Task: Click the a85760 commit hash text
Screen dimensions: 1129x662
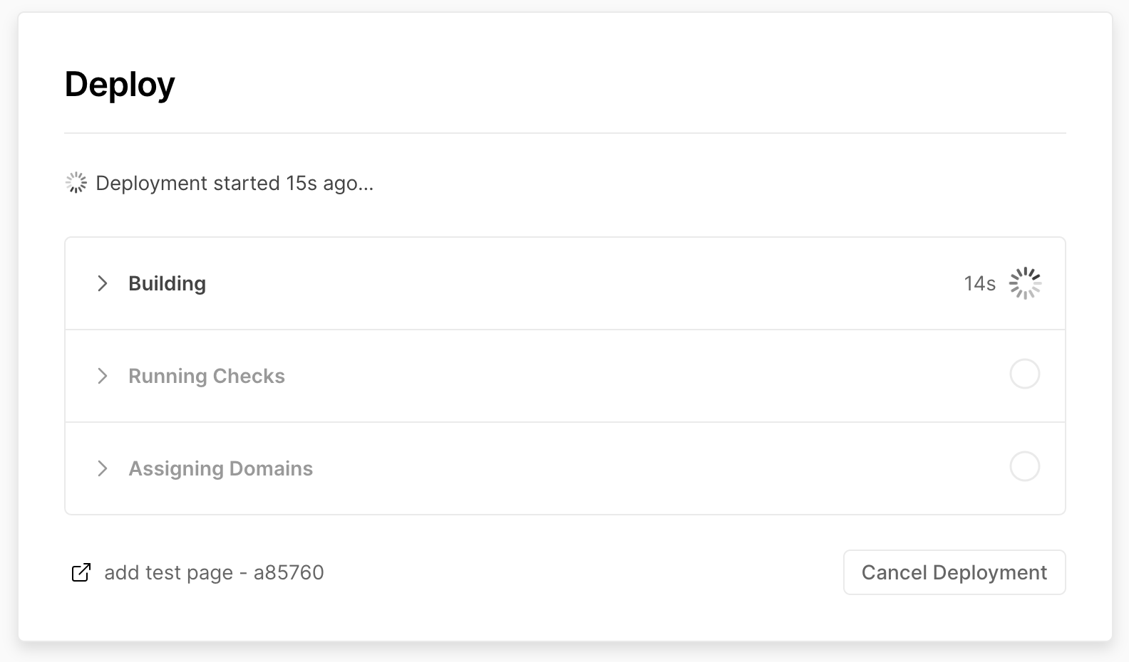Action: (x=289, y=572)
